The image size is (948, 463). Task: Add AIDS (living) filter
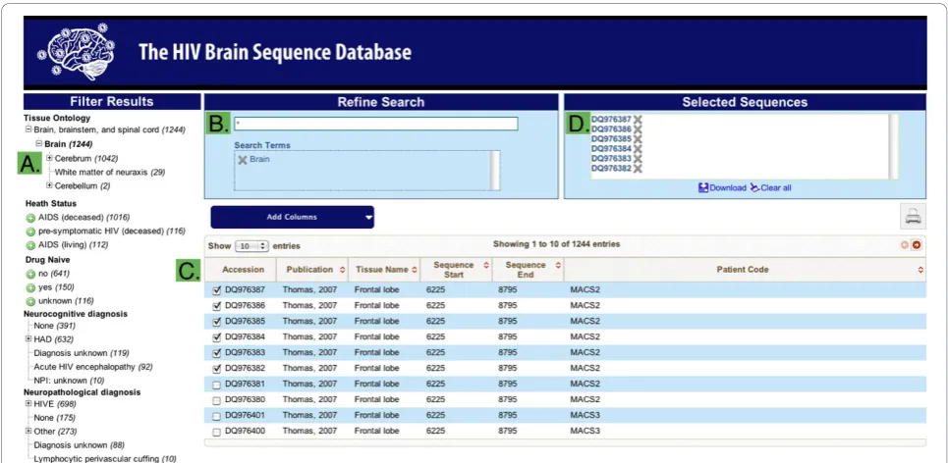30,245
